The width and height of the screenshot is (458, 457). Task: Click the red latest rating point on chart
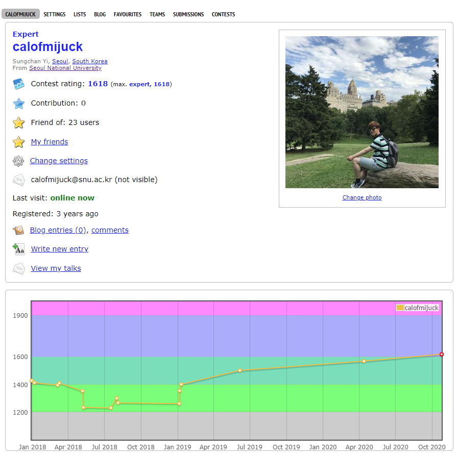[442, 354]
